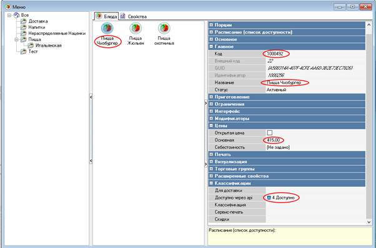Click the Скидки property row
This screenshot has height=248, width=376.
(x=287, y=219)
